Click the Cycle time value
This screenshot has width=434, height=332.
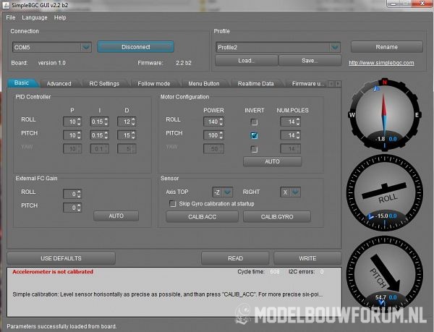pos(275,272)
